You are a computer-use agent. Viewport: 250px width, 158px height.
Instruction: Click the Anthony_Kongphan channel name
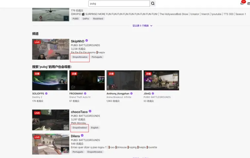(x=118, y=94)
